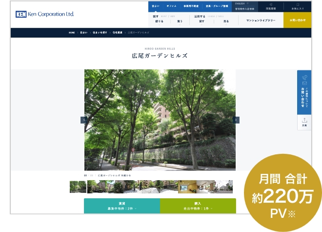The image size is (322, 232).
Task: Open お気に入り favorites icon
Action: (298, 7)
